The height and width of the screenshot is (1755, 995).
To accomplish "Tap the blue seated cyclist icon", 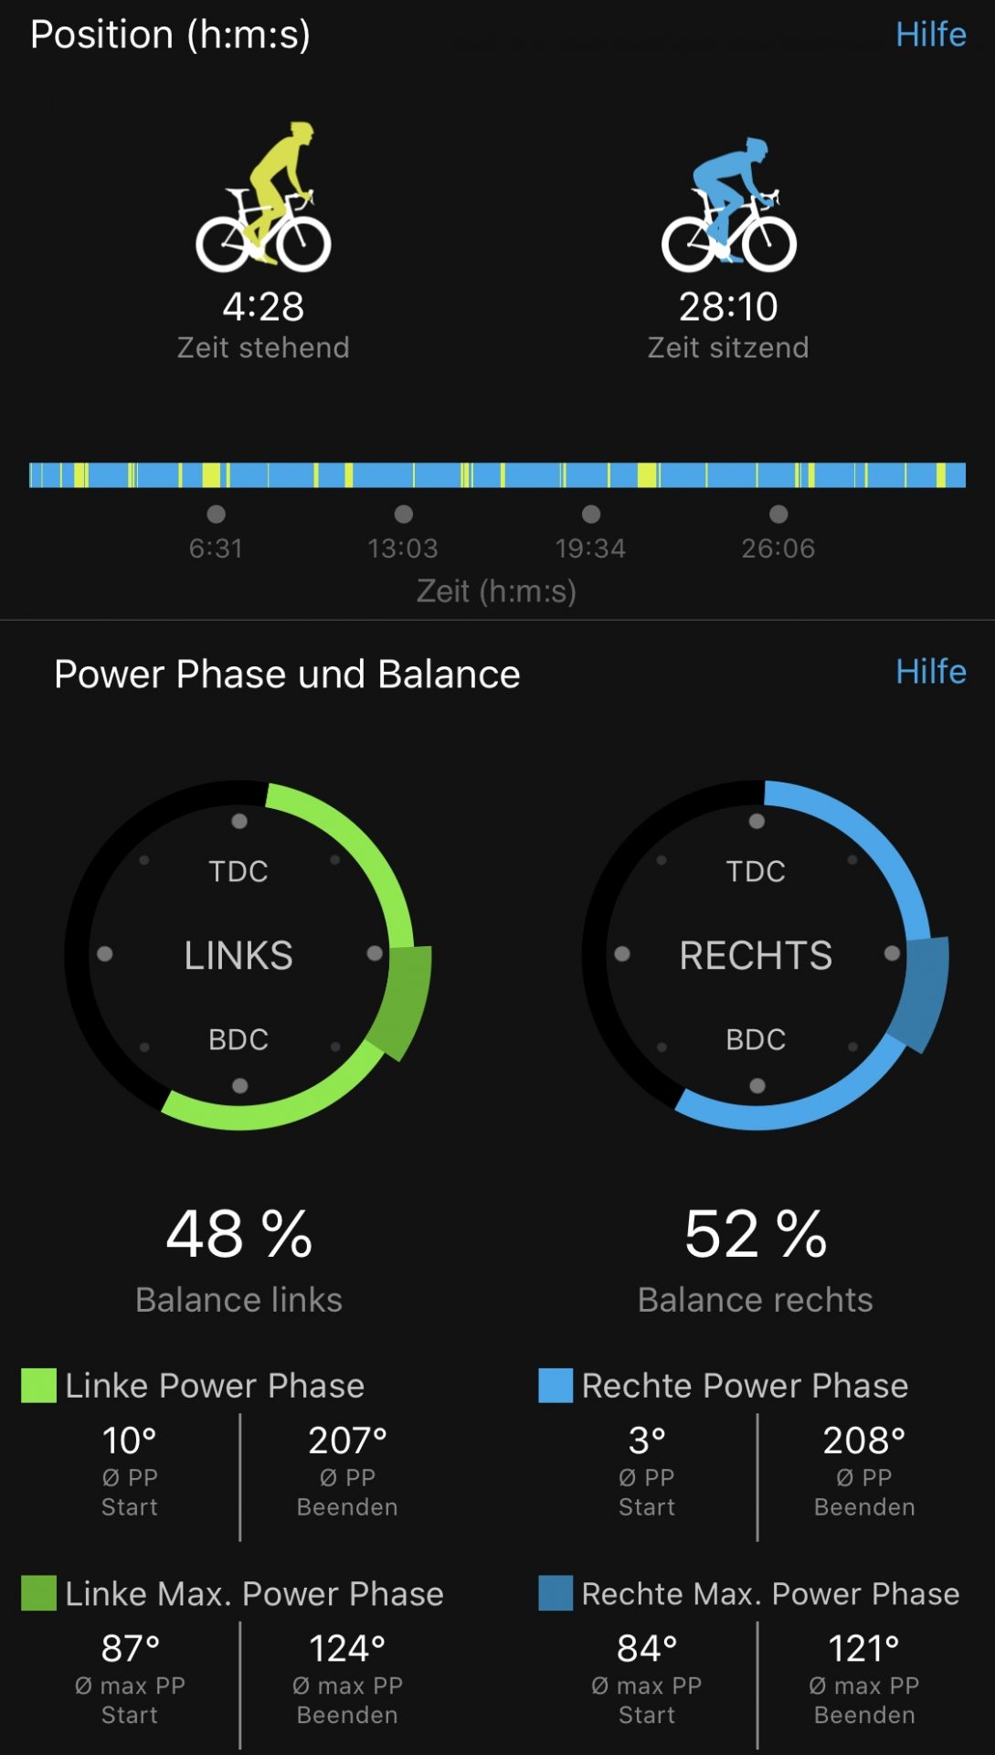I will point(729,204).
